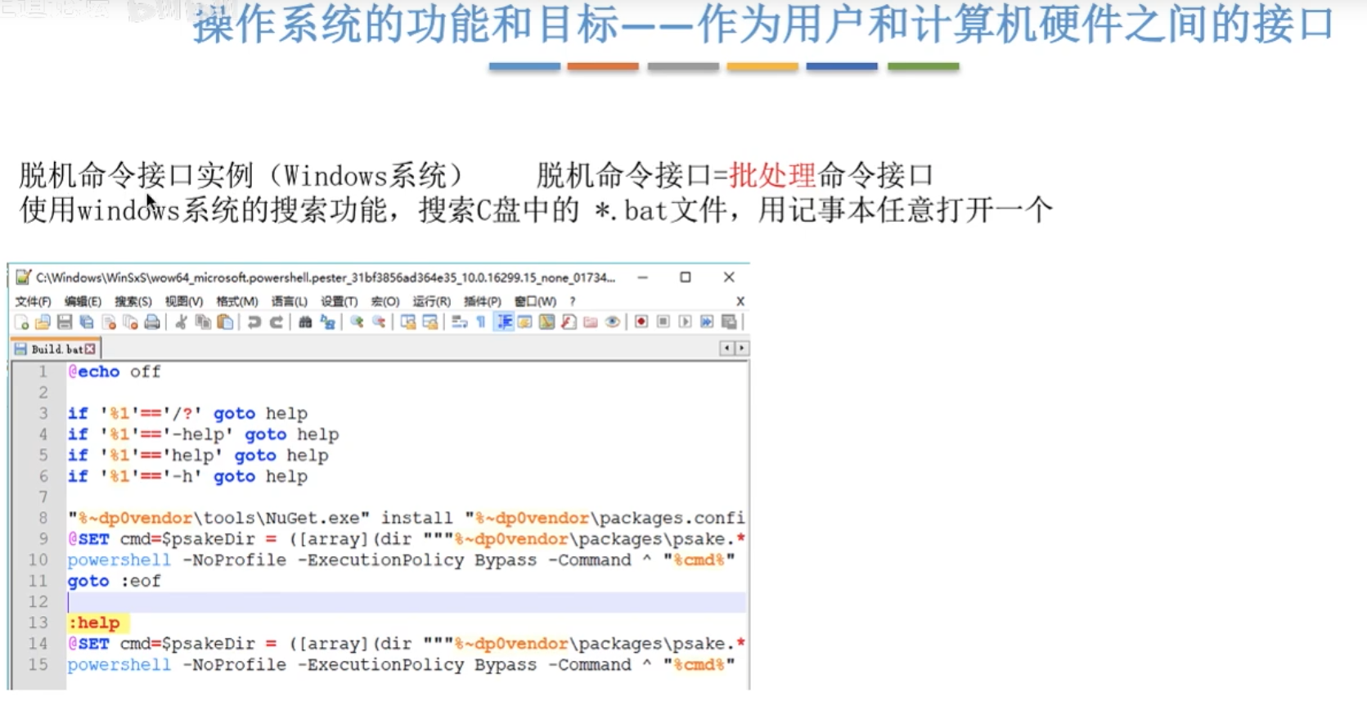Image resolution: width=1367 pixels, height=706 pixels.
Task: Open the 格式(M) menu
Action: [x=236, y=301]
